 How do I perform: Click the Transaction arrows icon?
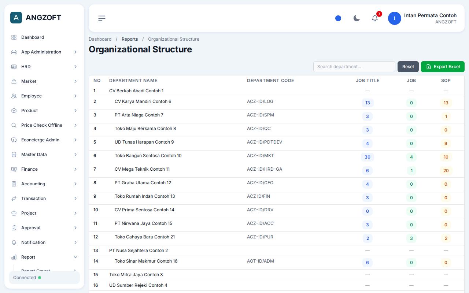(14, 199)
